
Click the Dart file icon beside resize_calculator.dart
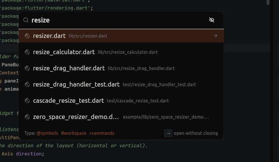pos(27,52)
